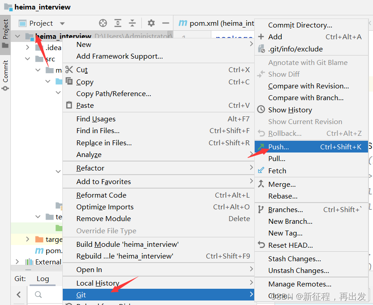Image resolution: width=373 pixels, height=305 pixels.
Task: Click Paste in the context menu
Action: tap(159, 105)
